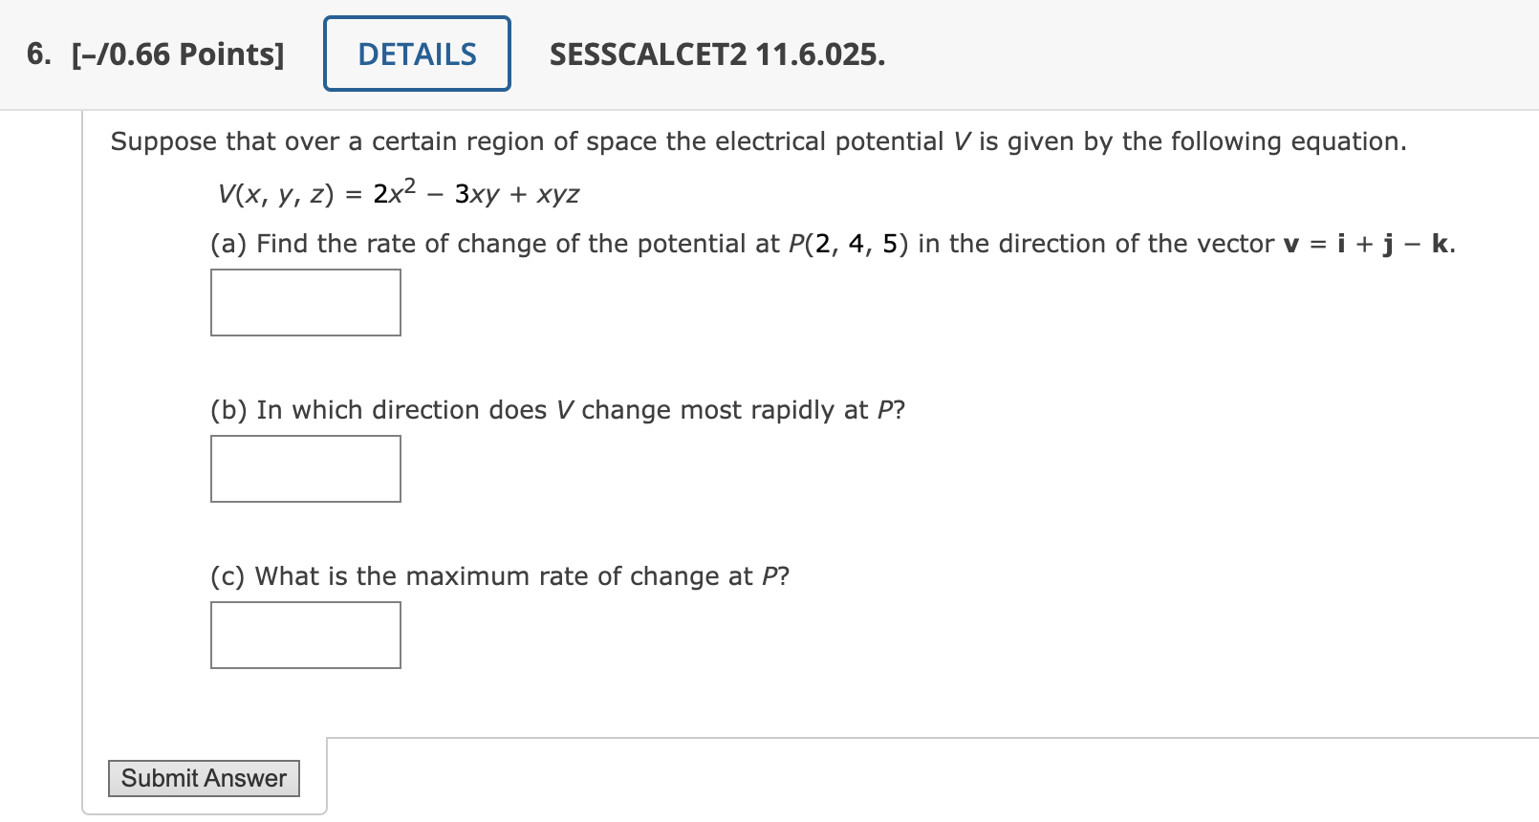
Task: Select the [-/0.66 Points] score text
Action: (x=178, y=54)
